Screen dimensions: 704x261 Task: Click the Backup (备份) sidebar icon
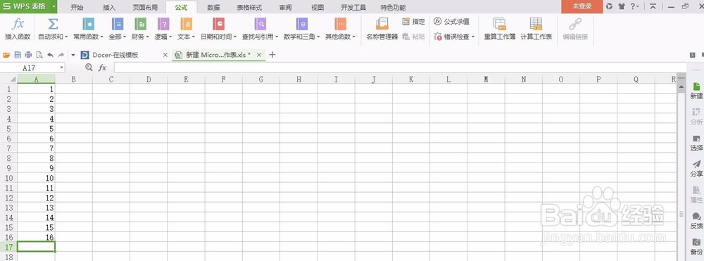[696, 247]
